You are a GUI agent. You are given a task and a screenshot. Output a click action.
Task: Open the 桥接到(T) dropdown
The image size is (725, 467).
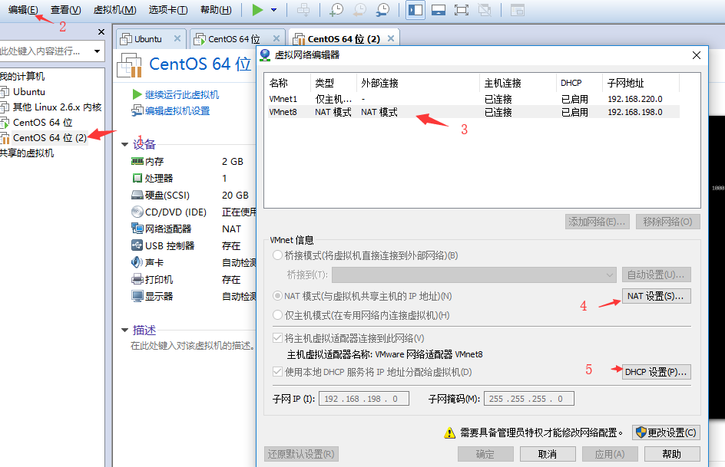[474, 275]
